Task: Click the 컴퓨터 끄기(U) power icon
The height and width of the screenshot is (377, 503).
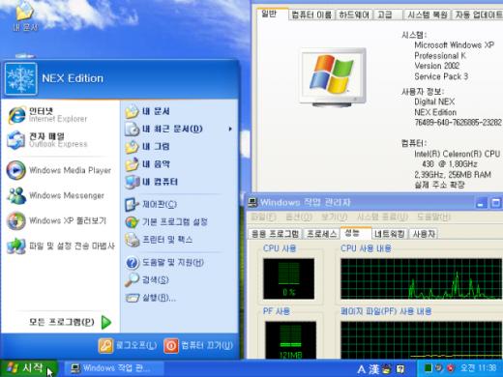Action: 171,346
